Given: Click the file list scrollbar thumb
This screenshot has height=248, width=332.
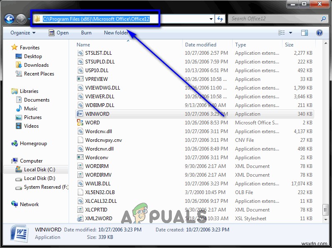Looking at the screenshot, I should click(326, 209).
